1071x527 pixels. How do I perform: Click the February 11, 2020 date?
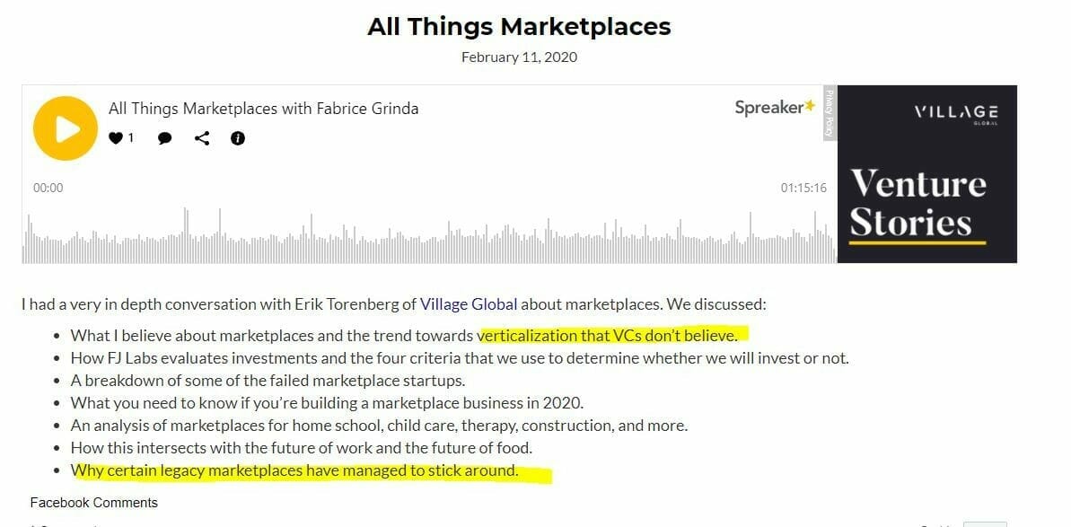(519, 57)
